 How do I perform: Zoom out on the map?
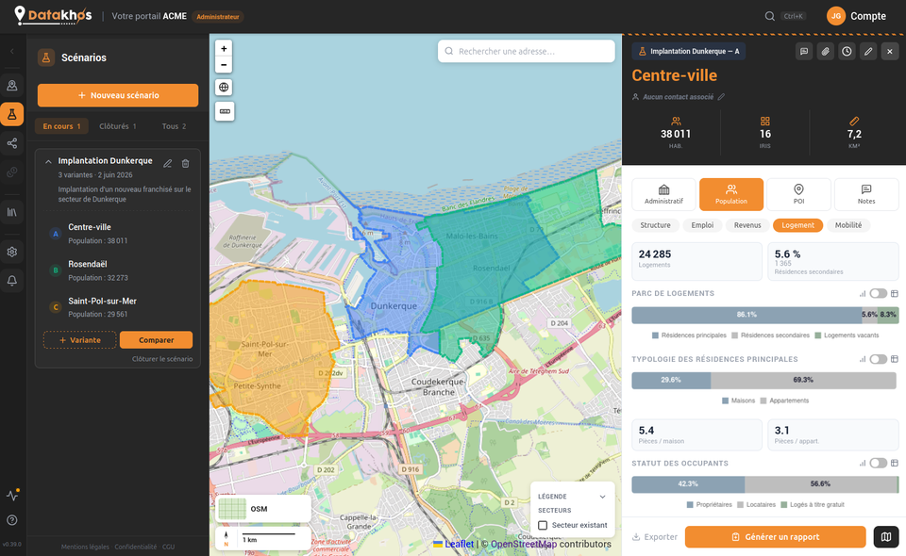[x=224, y=65]
